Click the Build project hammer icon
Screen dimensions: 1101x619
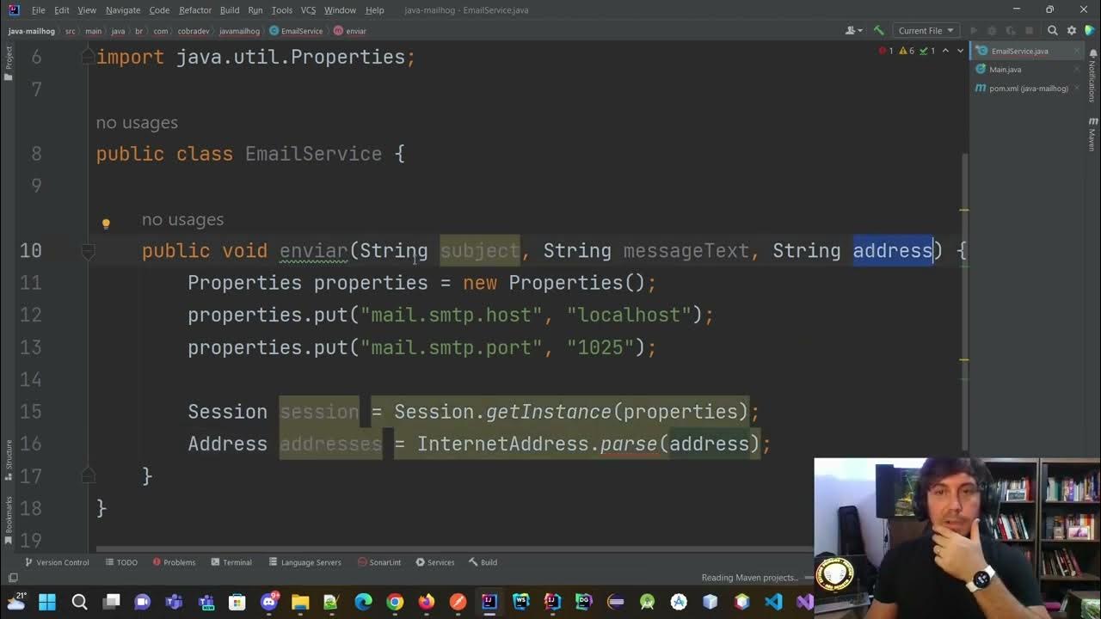coord(878,31)
